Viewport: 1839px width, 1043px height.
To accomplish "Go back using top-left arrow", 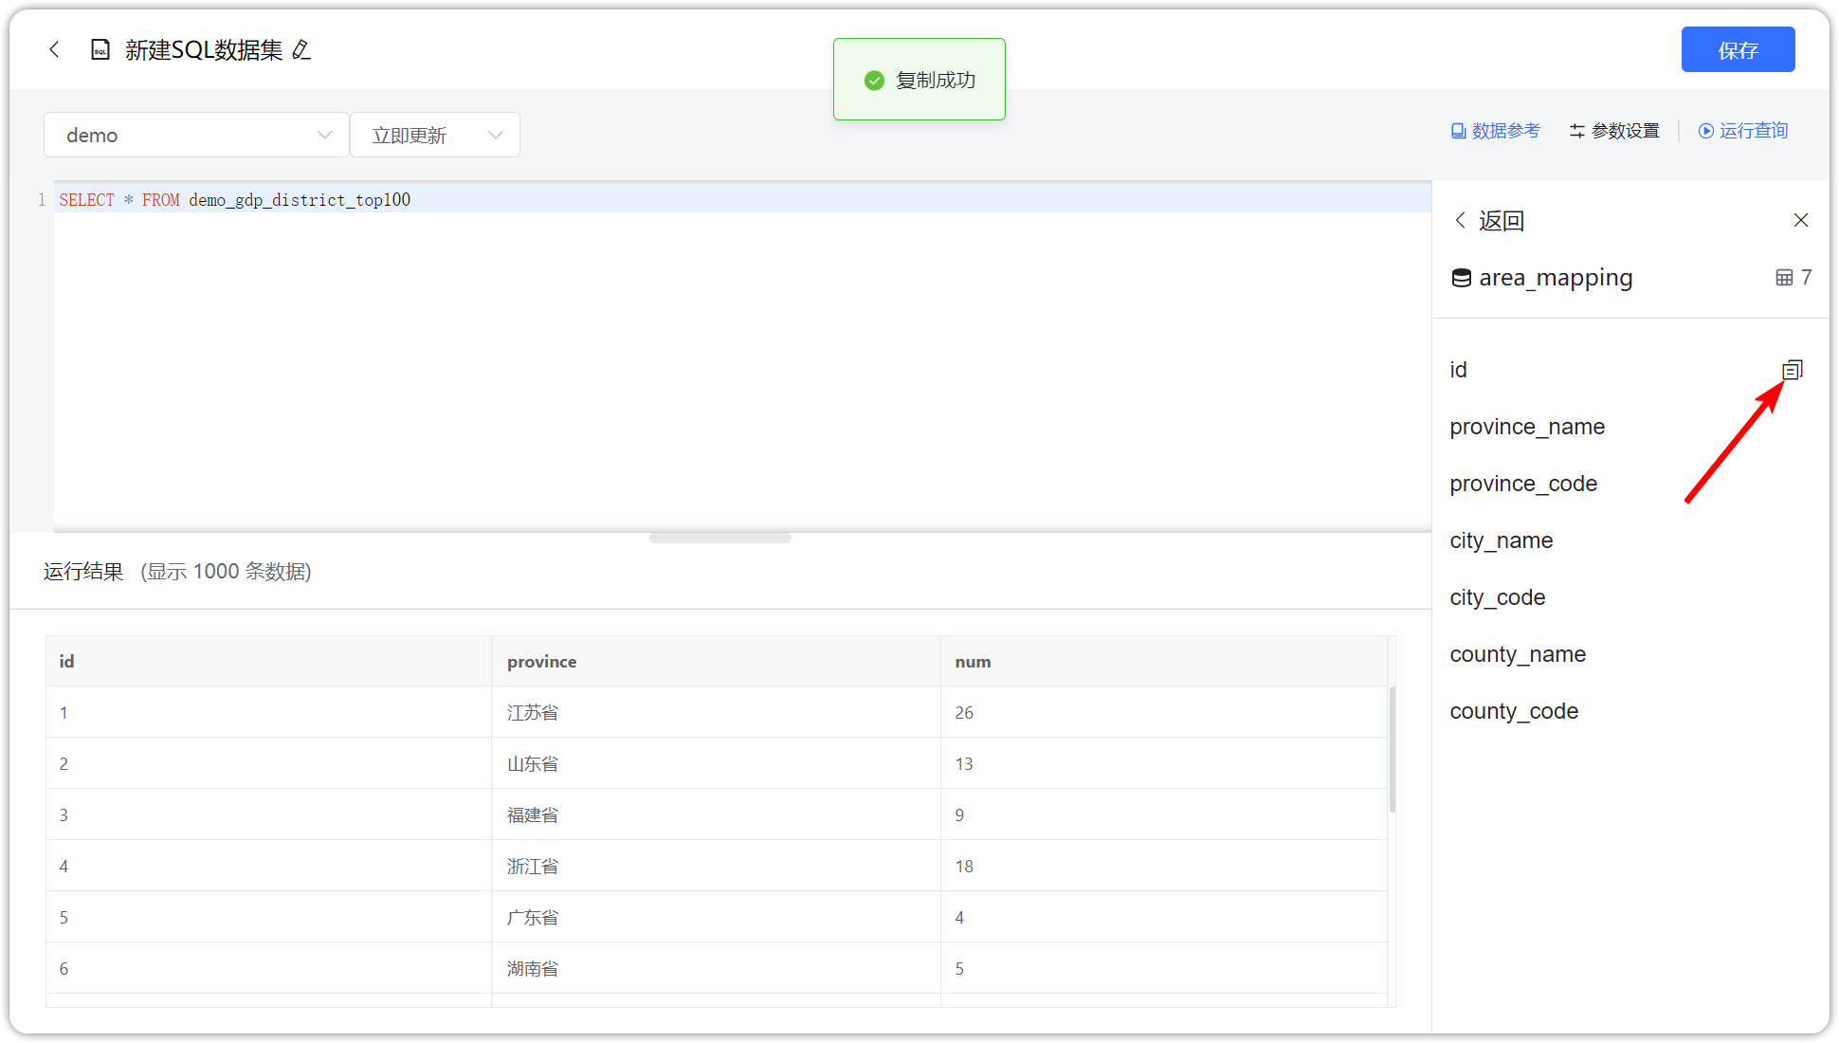I will [54, 49].
